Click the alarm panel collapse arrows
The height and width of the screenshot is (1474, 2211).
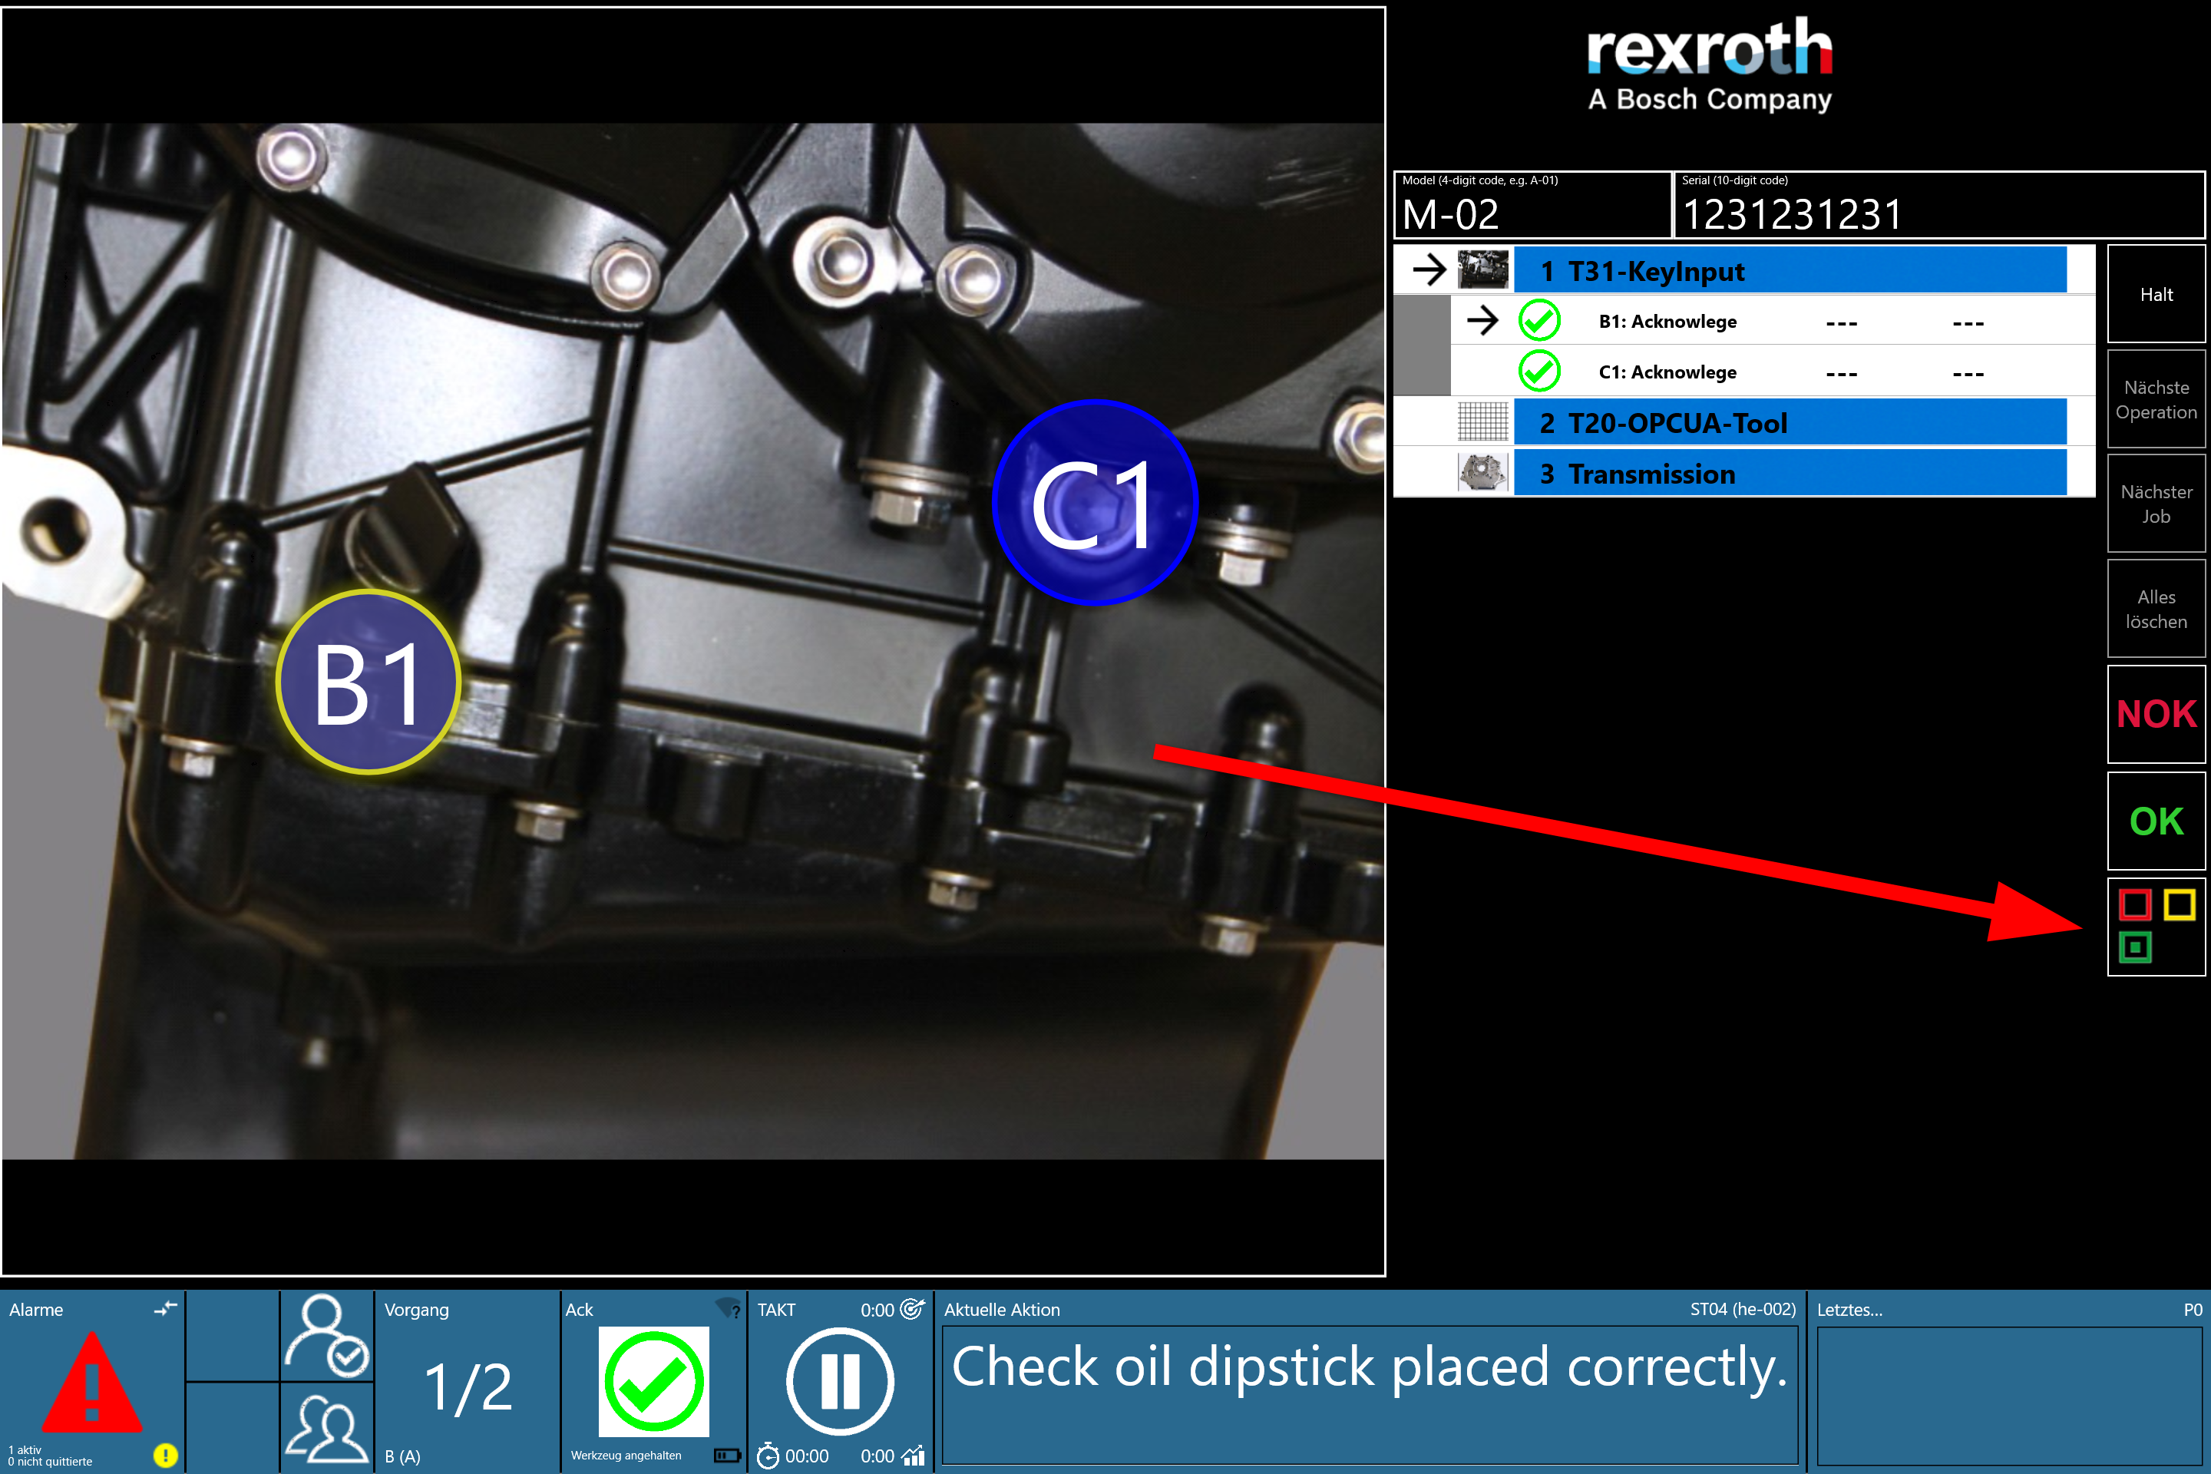(x=166, y=1308)
